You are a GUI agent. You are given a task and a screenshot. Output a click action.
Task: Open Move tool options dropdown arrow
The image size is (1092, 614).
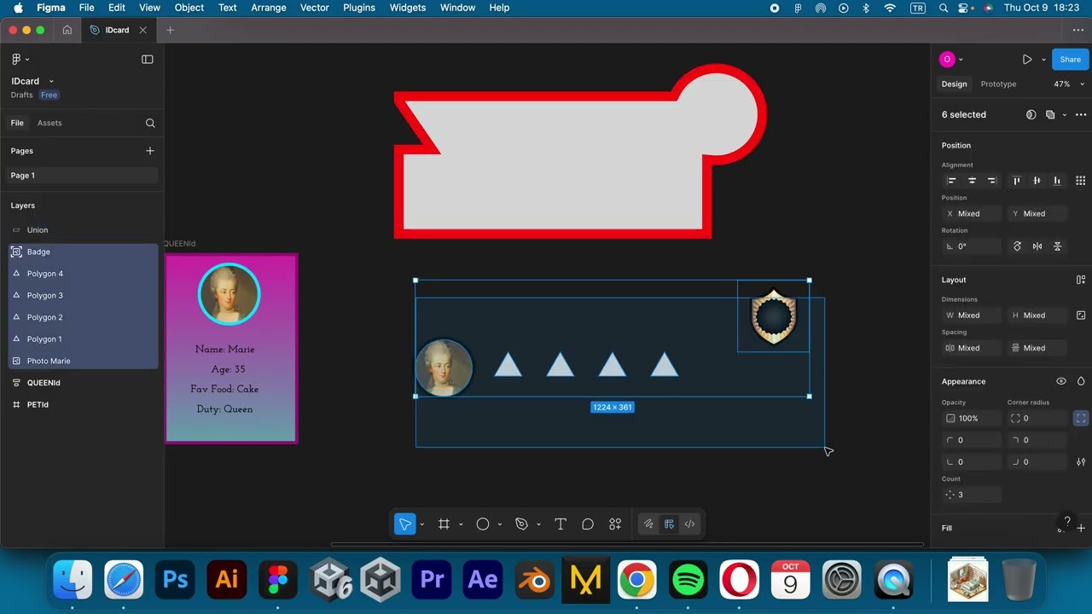(421, 524)
